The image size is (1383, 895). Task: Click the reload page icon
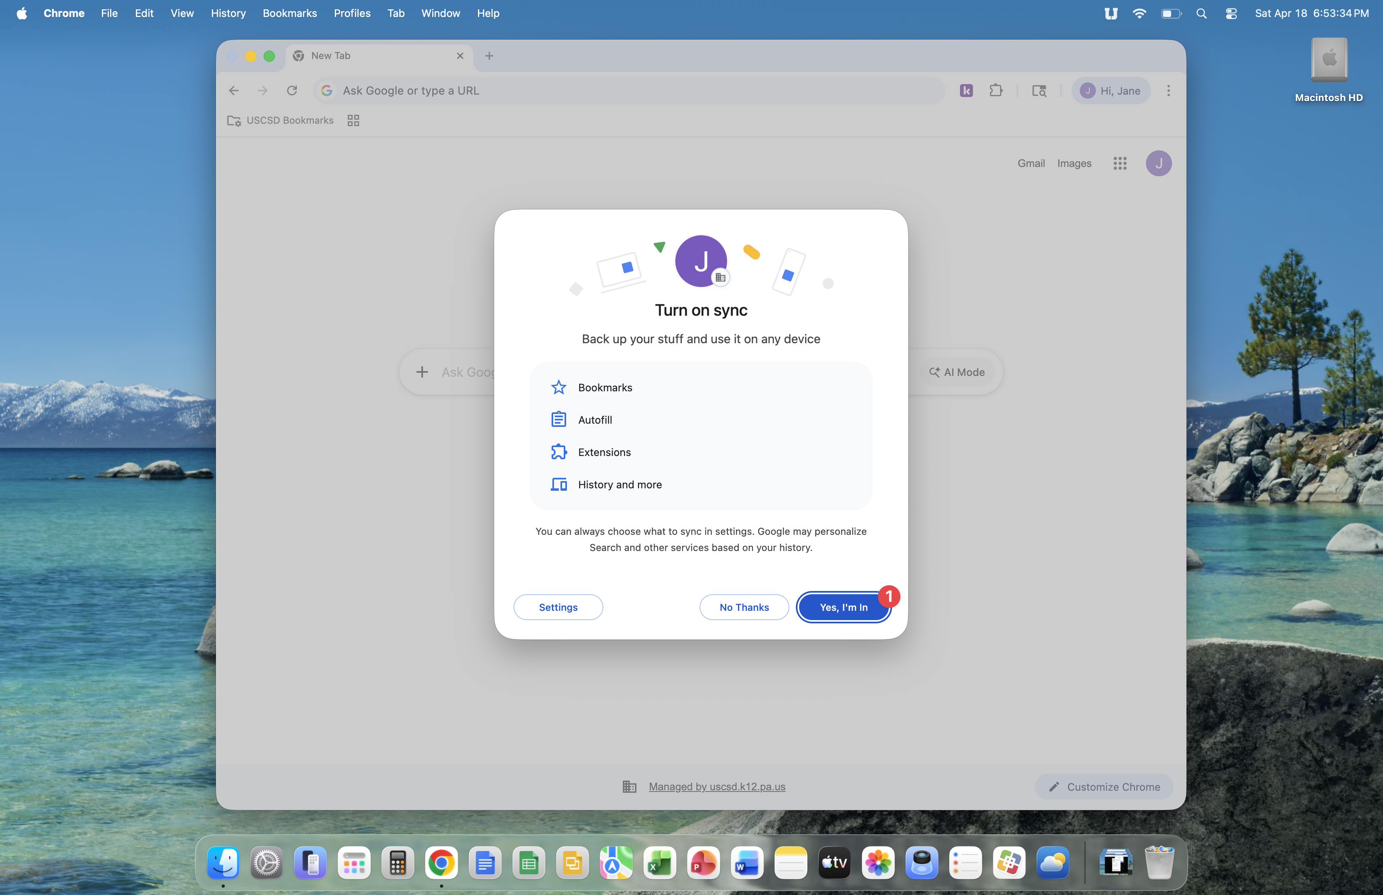(x=292, y=91)
